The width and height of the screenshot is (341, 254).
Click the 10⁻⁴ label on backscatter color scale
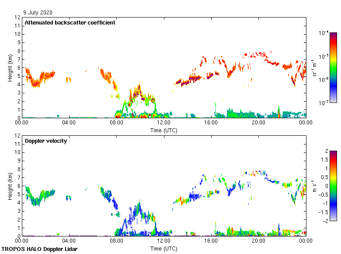[324, 33]
